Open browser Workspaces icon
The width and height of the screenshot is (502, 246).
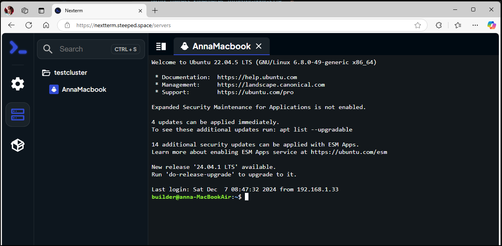coord(25,11)
